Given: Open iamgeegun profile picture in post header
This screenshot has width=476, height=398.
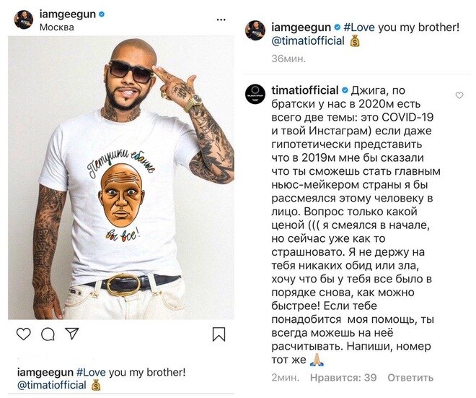Looking at the screenshot, I should click(23, 20).
